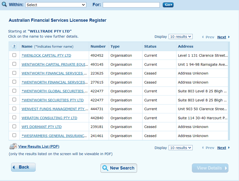
Task: Click the magnifying glass search icon
Action: [4, 4]
